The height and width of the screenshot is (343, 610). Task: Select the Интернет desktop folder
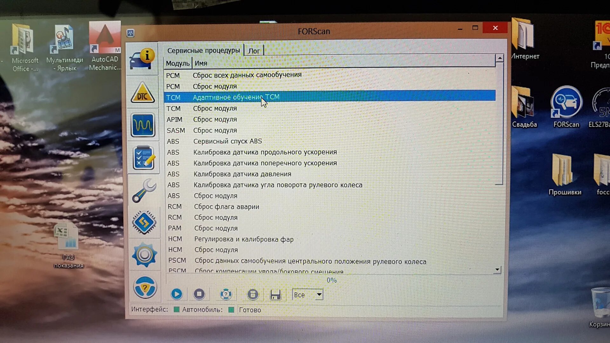coord(525,39)
